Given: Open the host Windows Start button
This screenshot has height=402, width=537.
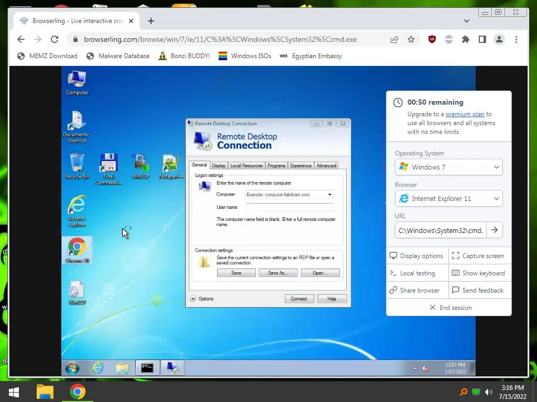Looking at the screenshot, I should coord(14,392).
